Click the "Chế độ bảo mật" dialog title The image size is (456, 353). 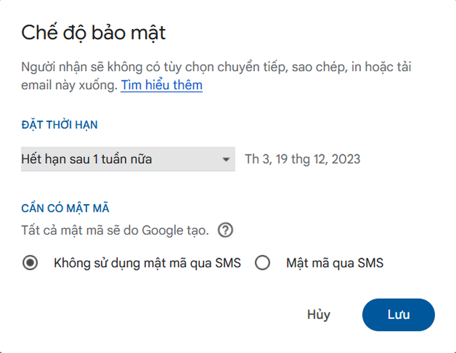[x=94, y=34]
